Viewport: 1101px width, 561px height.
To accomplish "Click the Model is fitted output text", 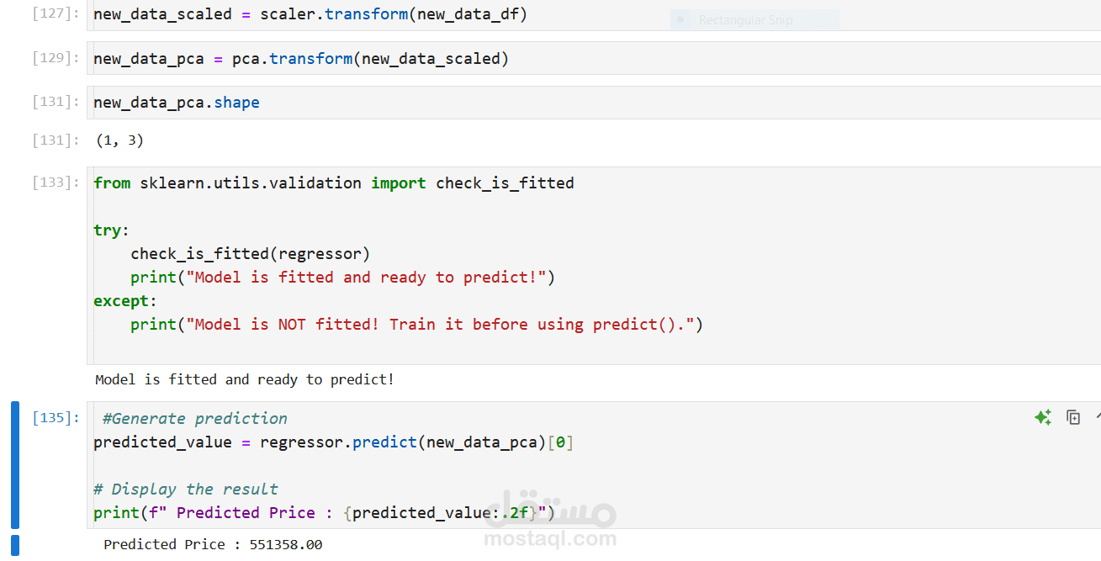I will pos(244,378).
